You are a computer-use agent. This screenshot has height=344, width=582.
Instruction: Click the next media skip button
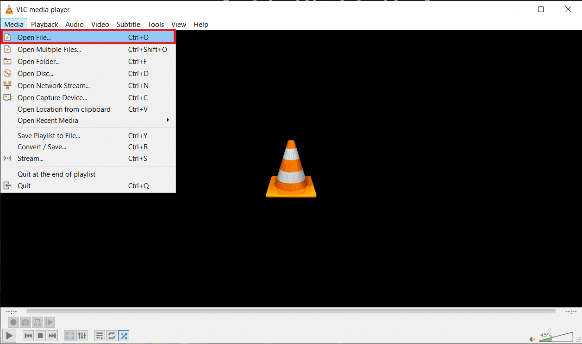(x=52, y=335)
